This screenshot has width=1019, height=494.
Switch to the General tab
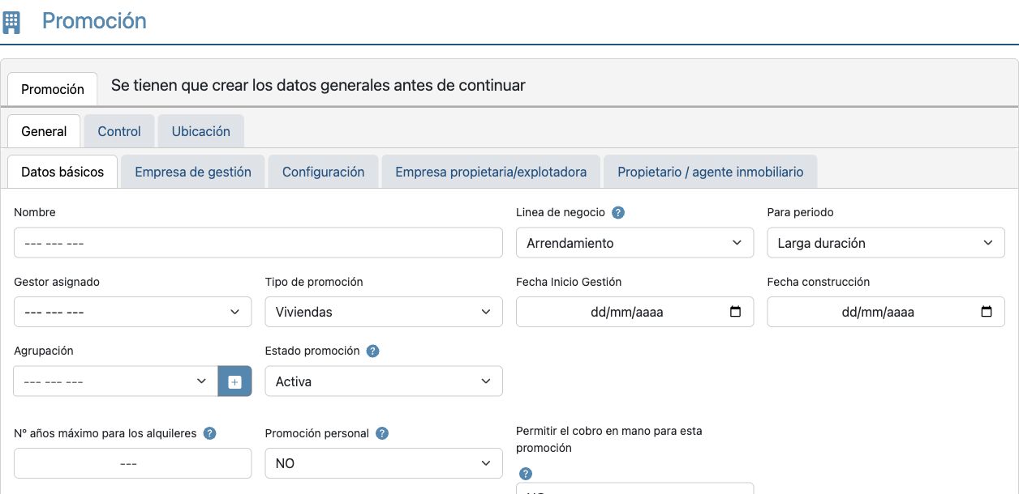coord(44,131)
